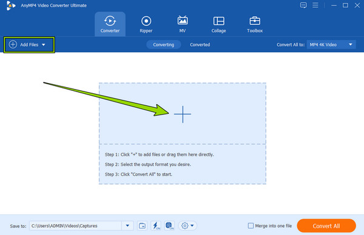Select the Converted sub-tab
The image size is (364, 235).
point(200,44)
